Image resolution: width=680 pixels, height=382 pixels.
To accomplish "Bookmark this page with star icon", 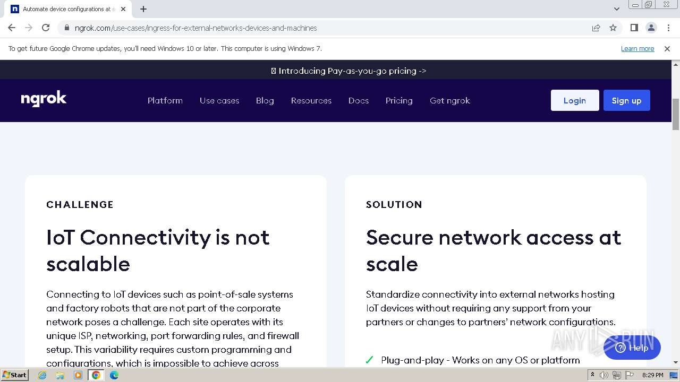I will coord(613,28).
